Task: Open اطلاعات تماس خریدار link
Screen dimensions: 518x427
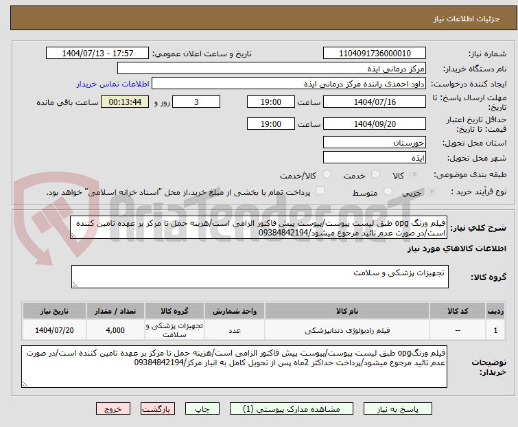Action: 113,84
